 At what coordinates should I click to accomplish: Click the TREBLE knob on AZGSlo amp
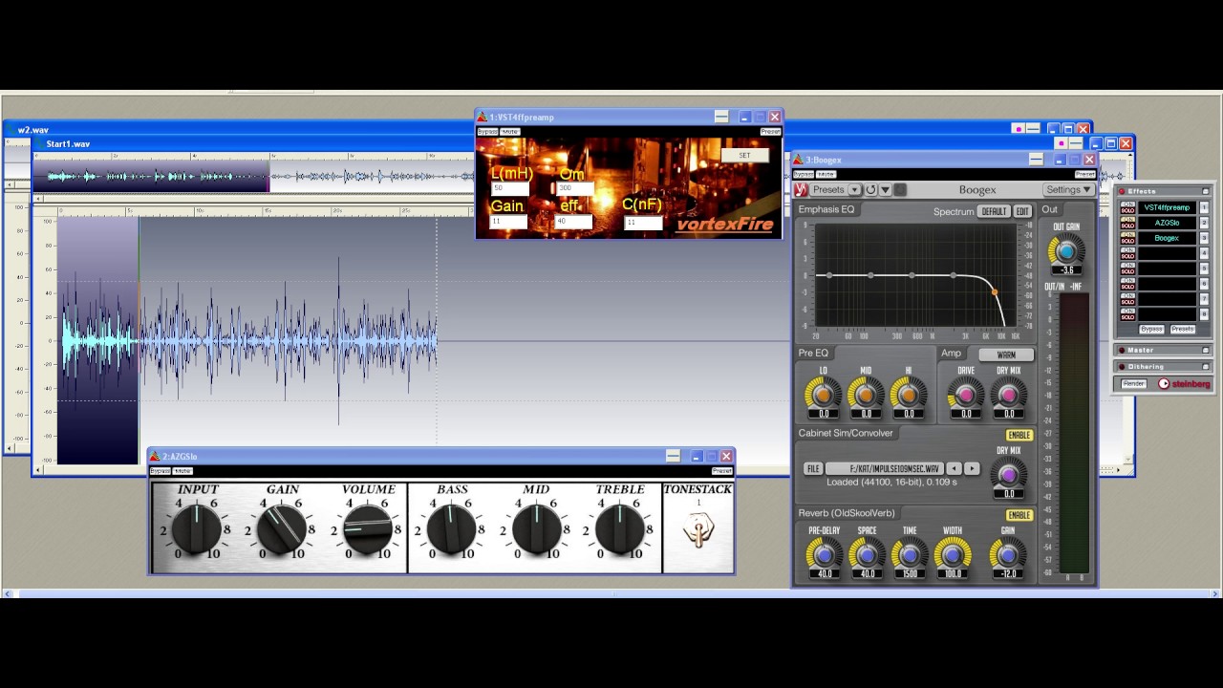coord(619,529)
